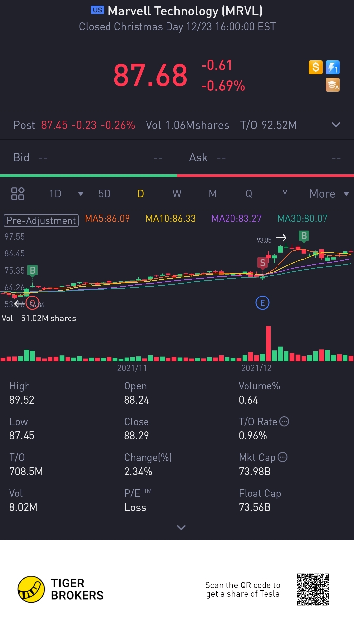Tap the US market flag badge
Image resolution: width=354 pixels, height=639 pixels.
point(97,10)
